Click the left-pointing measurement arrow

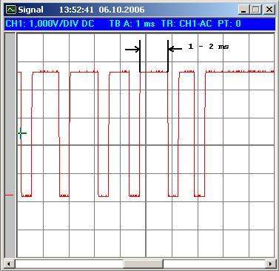[175, 49]
